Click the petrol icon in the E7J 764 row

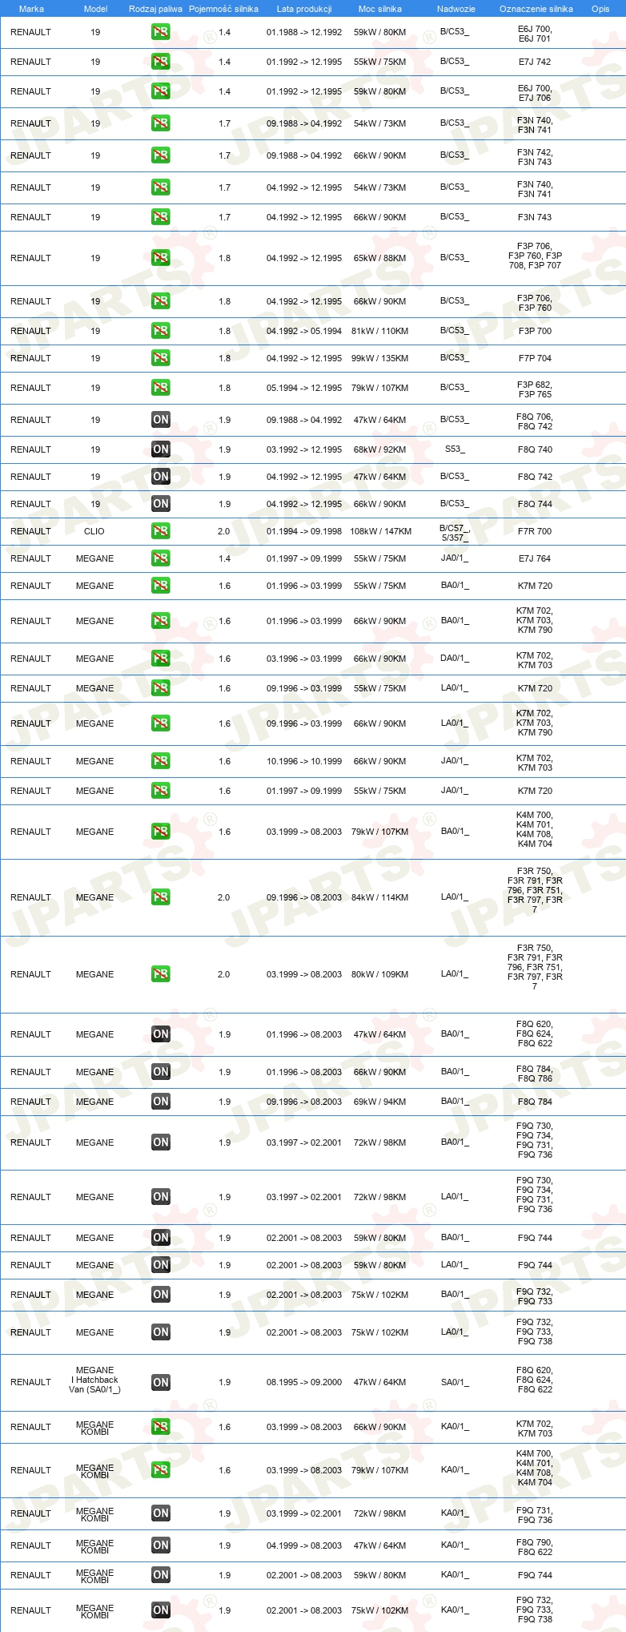[161, 558]
